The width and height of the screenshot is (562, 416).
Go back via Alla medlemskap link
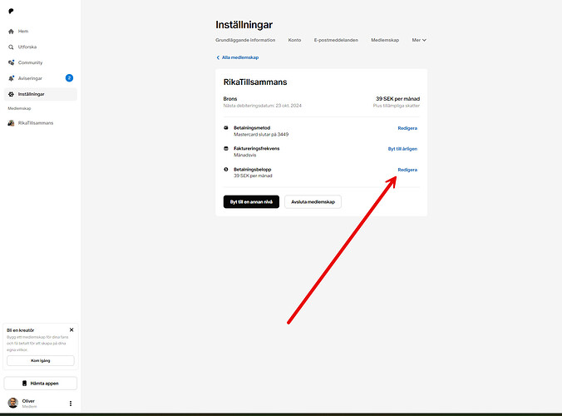tap(238, 57)
